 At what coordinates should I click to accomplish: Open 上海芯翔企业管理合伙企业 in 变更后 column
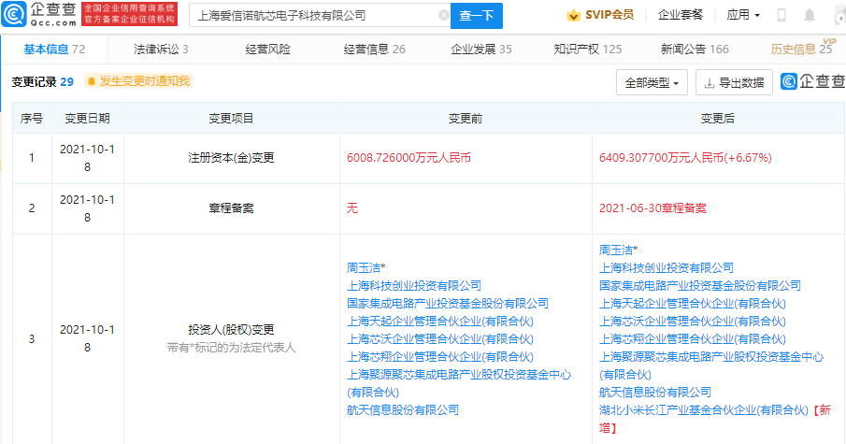(693, 338)
